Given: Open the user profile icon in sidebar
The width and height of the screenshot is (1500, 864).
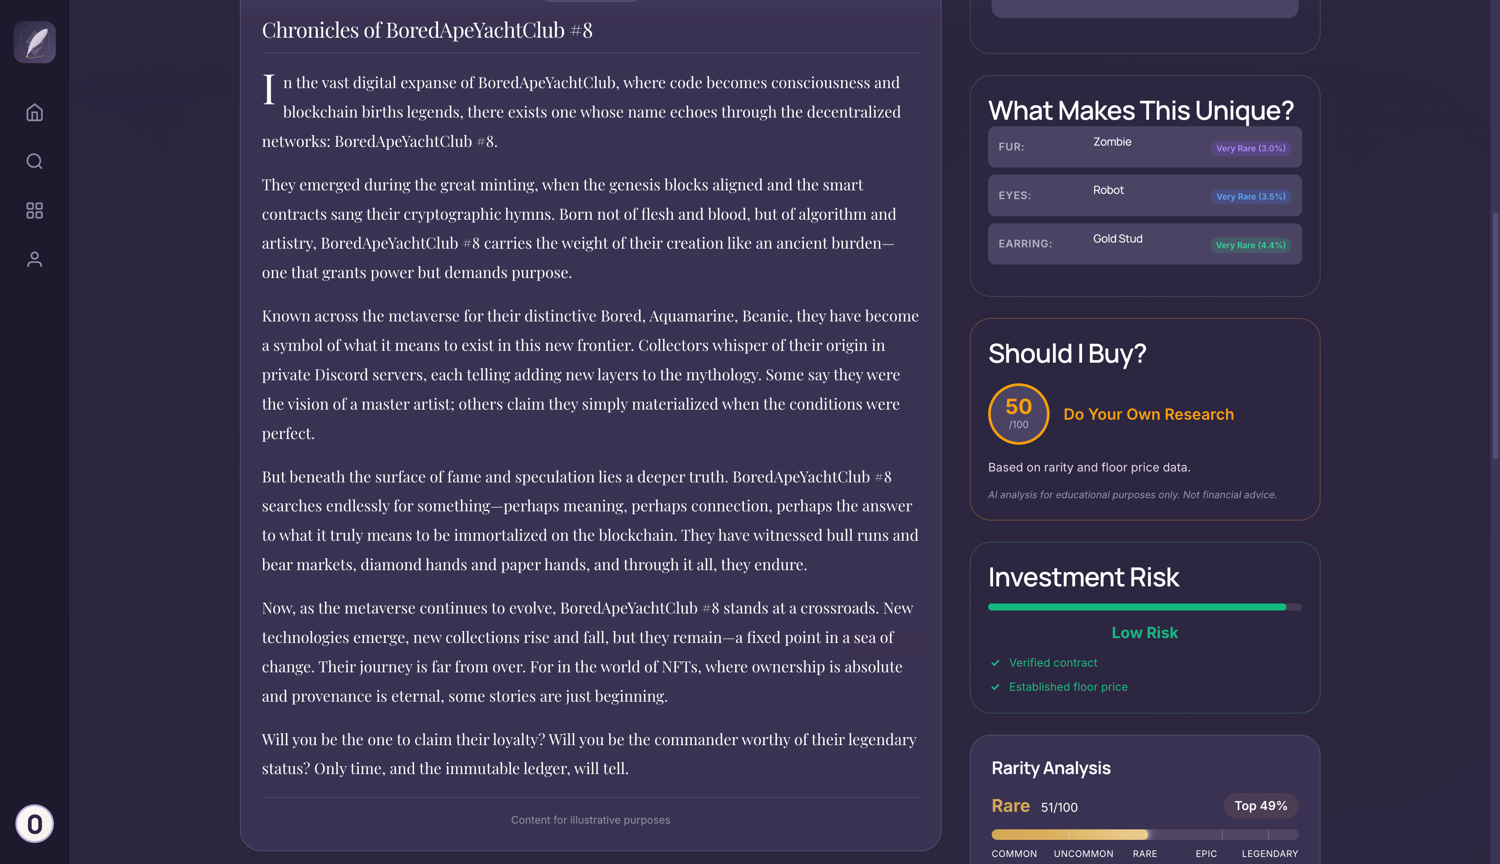Looking at the screenshot, I should coord(34,259).
